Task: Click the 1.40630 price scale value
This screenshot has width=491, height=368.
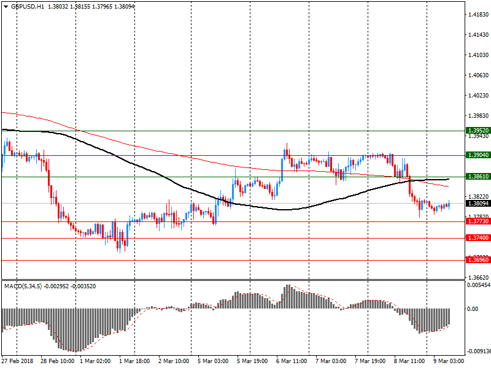Action: 478,75
